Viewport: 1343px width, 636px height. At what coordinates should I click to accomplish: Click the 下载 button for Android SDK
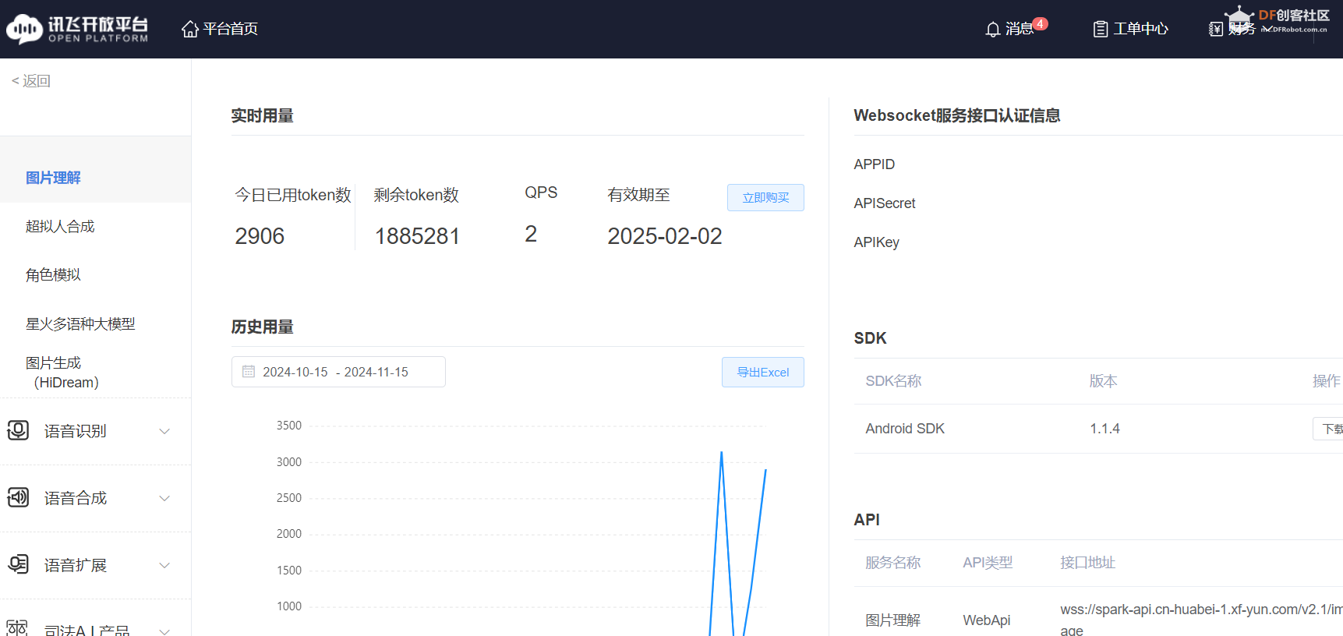(1329, 429)
